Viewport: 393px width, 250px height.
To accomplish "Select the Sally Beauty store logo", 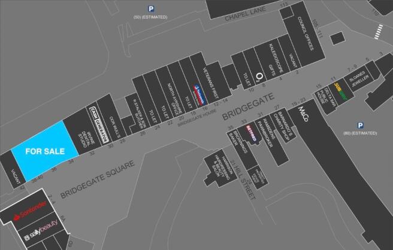I will click(x=41, y=237).
